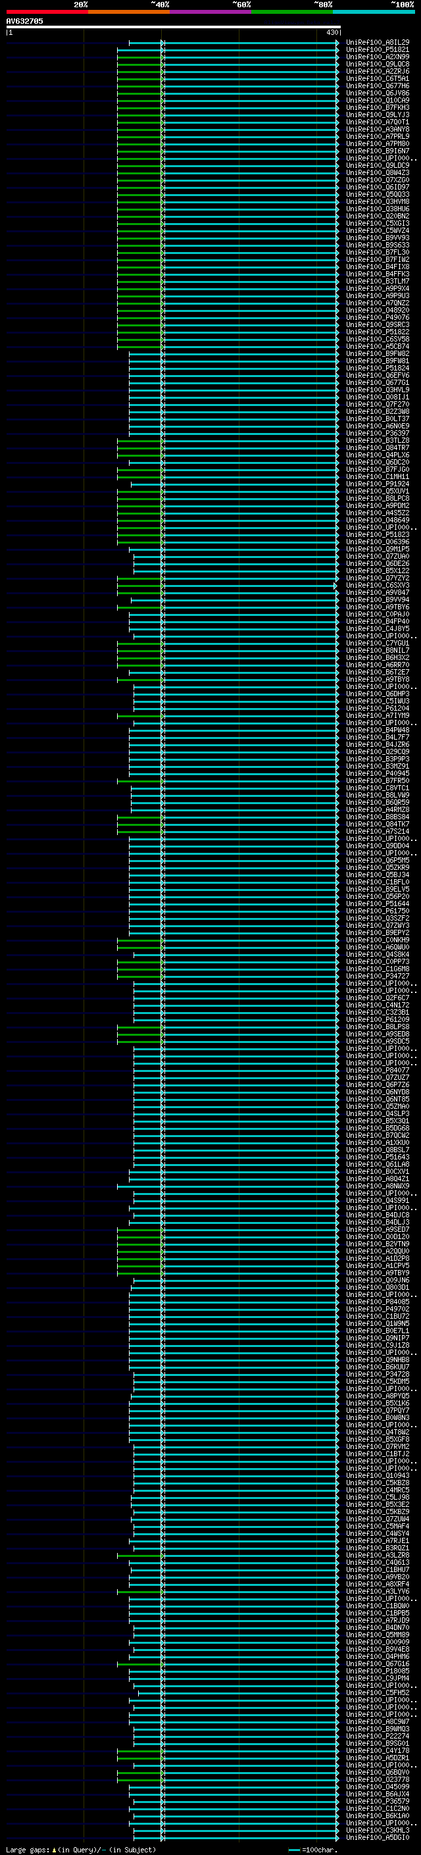Select the UniRef100_C7YGU1 hit label
The image size is (421, 1855).
point(377,643)
